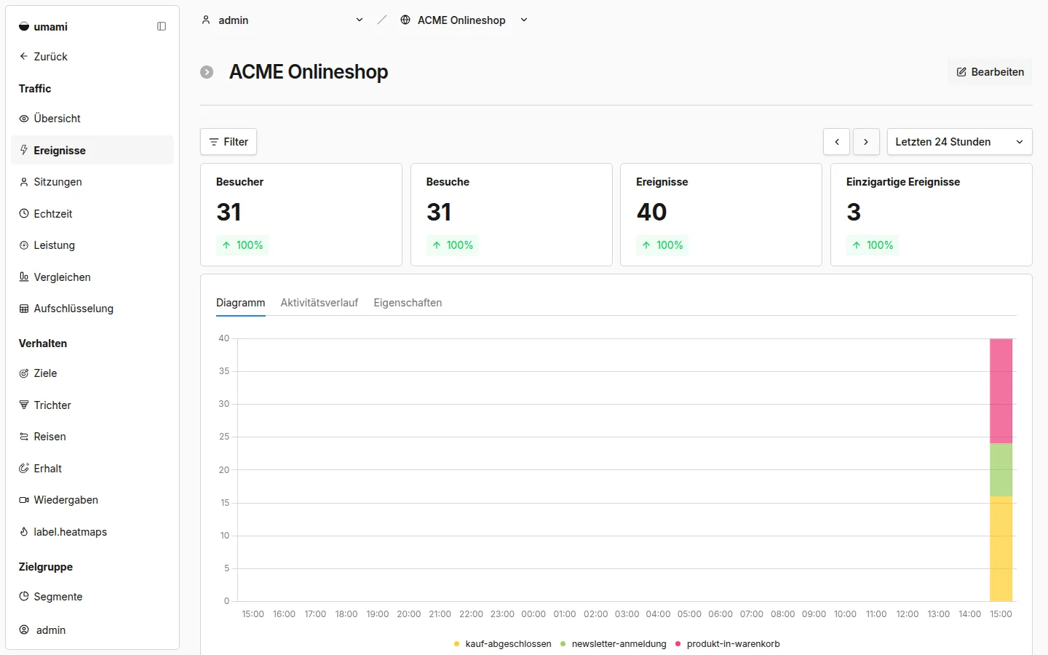Image resolution: width=1048 pixels, height=655 pixels.
Task: Click the camera icon beside Wiedergaben
Action: [x=24, y=500]
